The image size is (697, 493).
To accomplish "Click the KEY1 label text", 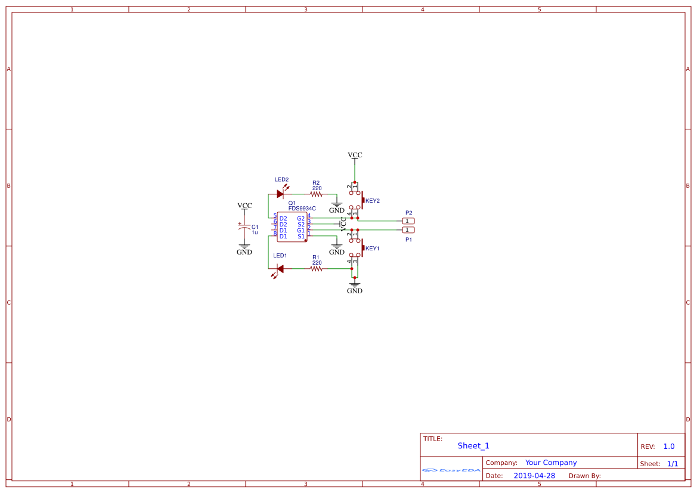I will [373, 249].
